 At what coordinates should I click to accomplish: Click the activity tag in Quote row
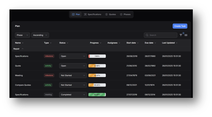48,66
